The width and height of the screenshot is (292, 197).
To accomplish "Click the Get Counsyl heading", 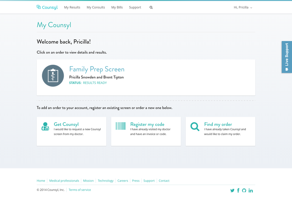I will pos(66,124).
